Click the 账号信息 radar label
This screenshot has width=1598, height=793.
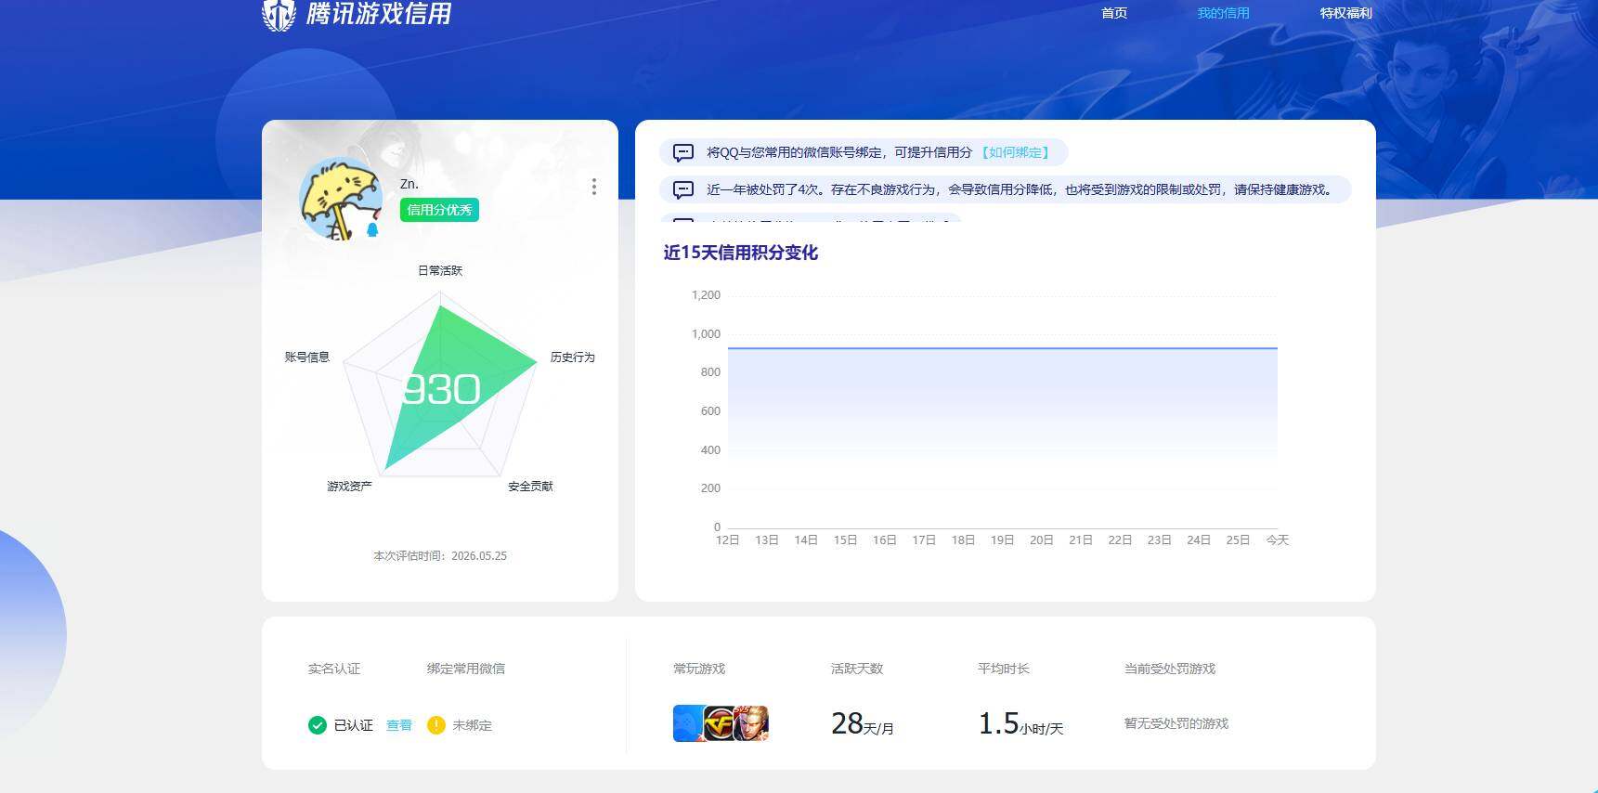click(307, 357)
